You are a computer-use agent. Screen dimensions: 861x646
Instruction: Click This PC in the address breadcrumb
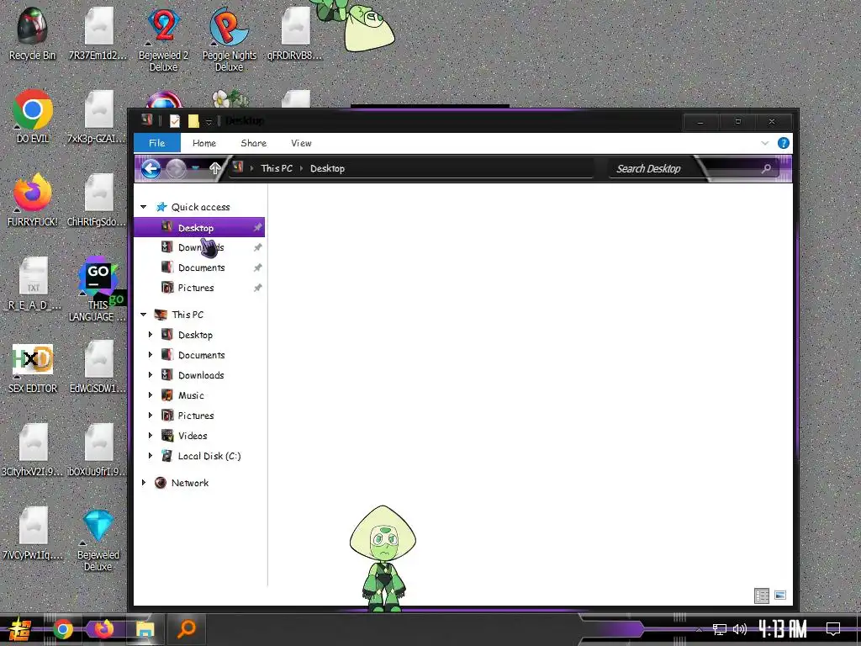[277, 168]
